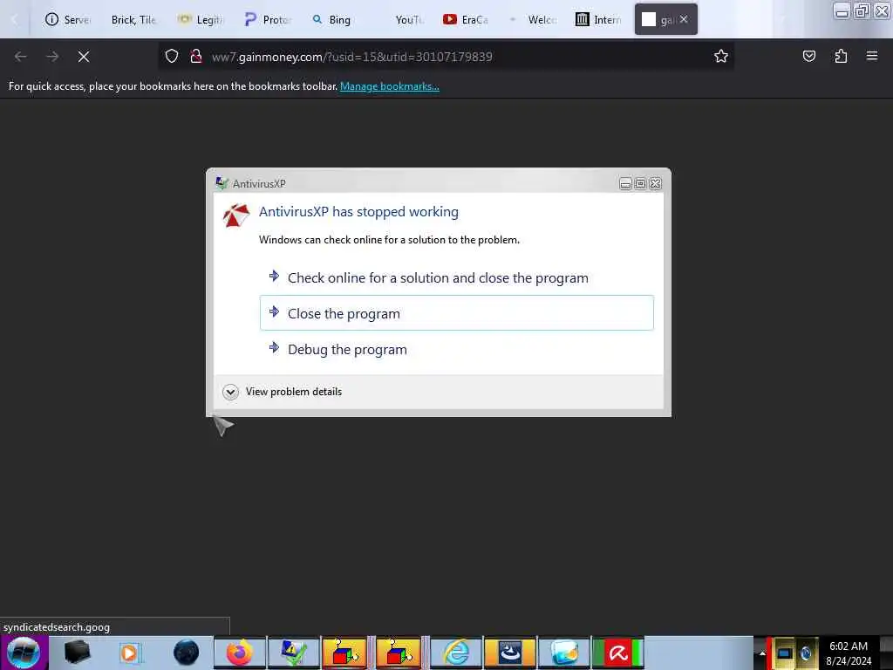This screenshot has height=670, width=893.
Task: Close the AntivirusXP dialog
Action: pos(656,183)
